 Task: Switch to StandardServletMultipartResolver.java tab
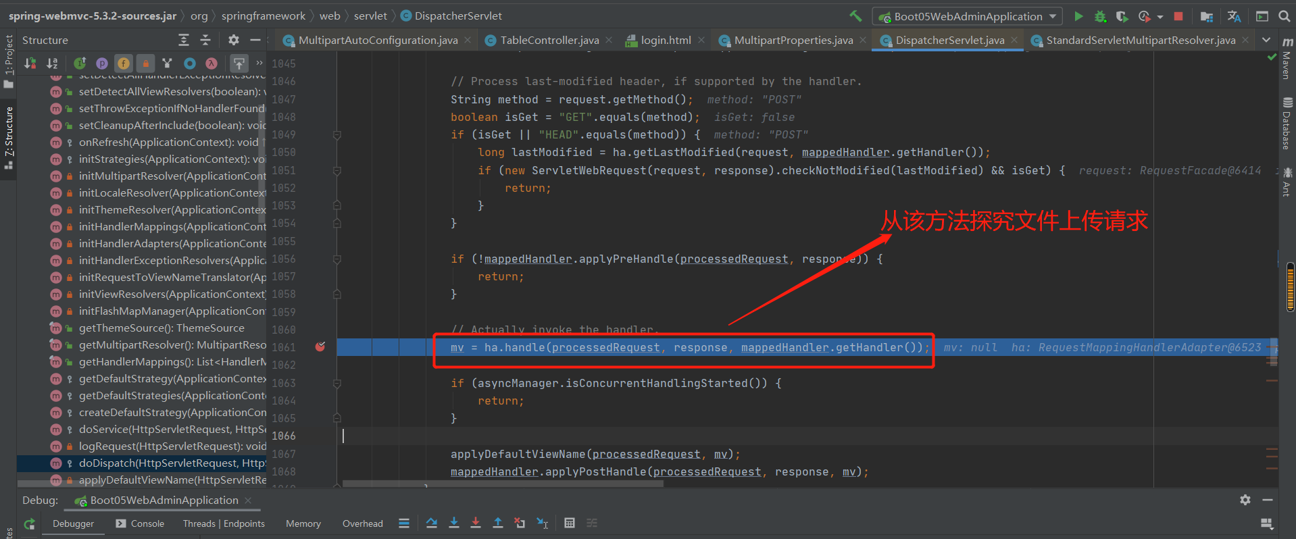[1141, 40]
